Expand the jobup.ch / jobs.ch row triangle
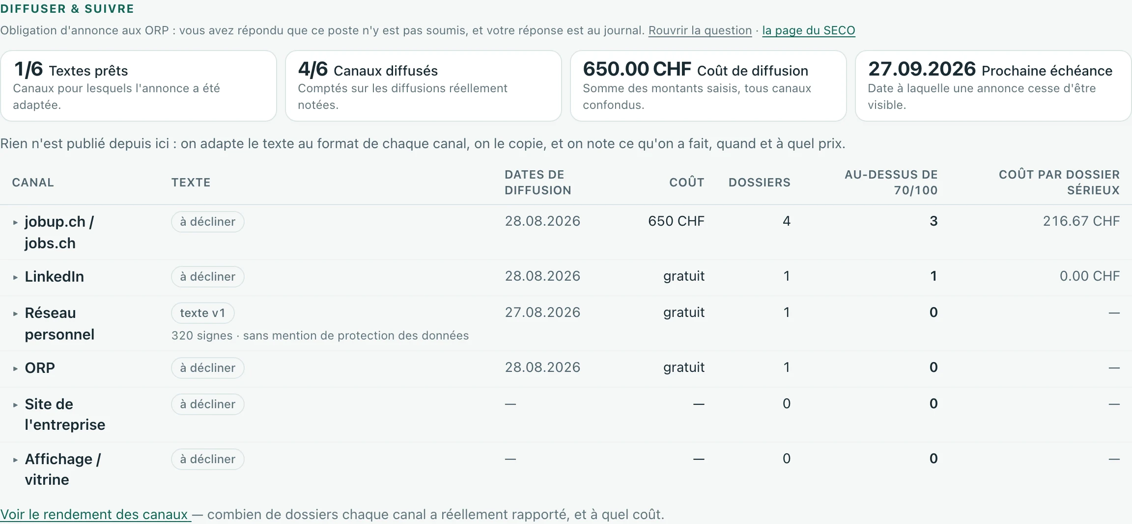The image size is (1132, 524). (x=15, y=223)
